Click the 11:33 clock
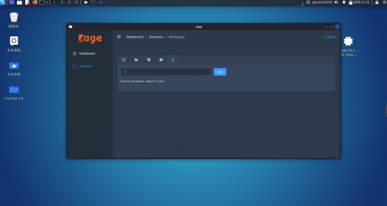Image resolution: width=387 pixels, height=206 pixels. [x=365, y=2]
